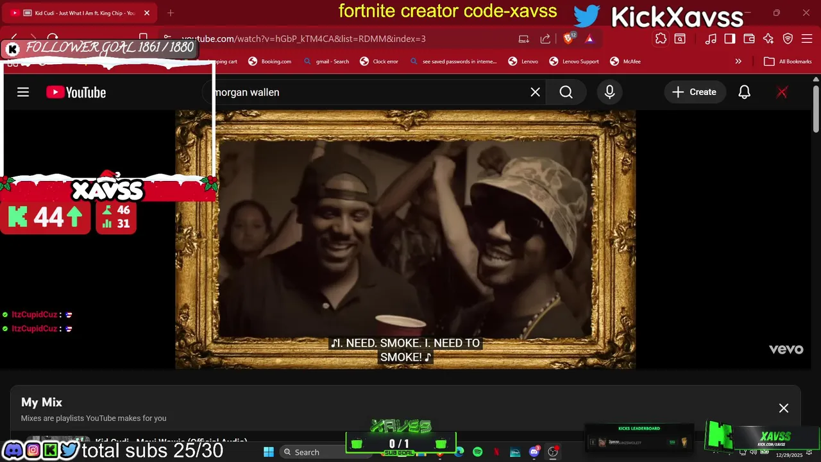
Task: Open the Brave VPN shield icon
Action: coord(788,38)
